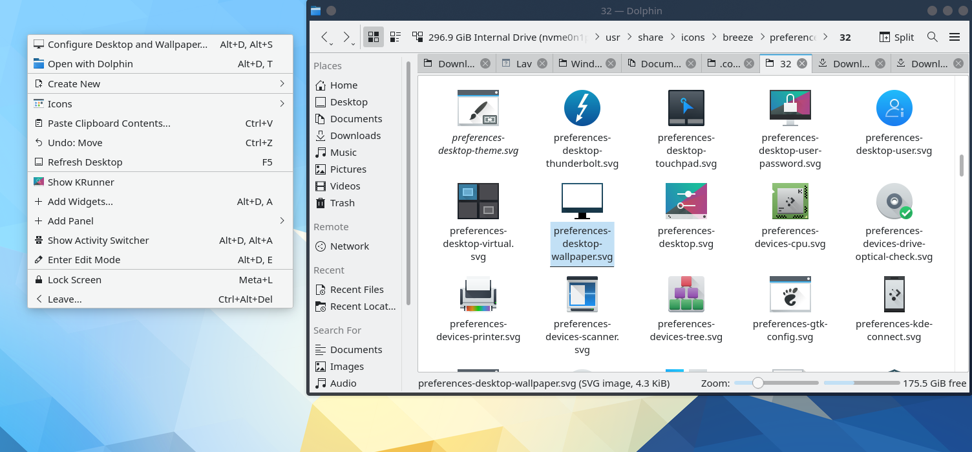Click breeze in the path breadcrumb
This screenshot has width=972, height=452.
(x=738, y=38)
